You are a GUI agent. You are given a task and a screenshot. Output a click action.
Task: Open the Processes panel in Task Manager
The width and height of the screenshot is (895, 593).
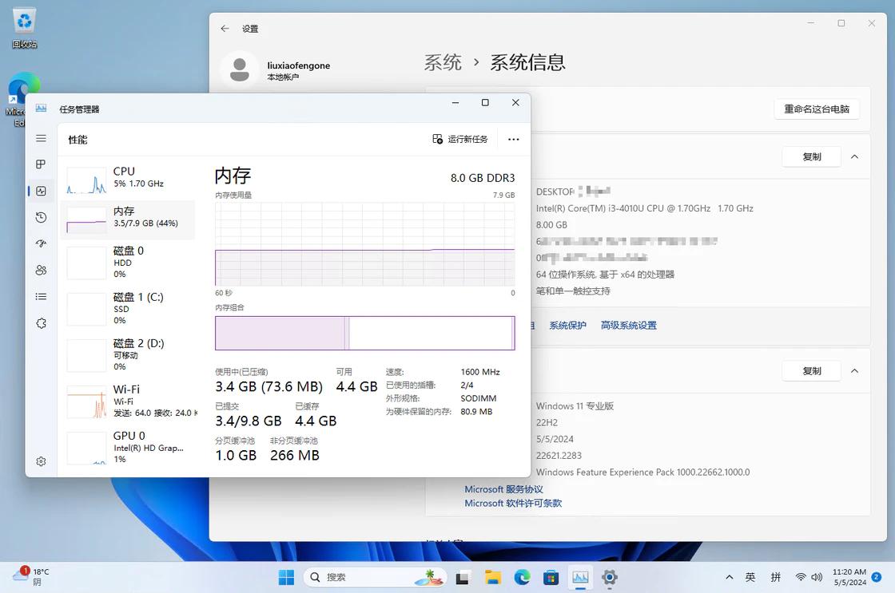tap(41, 164)
